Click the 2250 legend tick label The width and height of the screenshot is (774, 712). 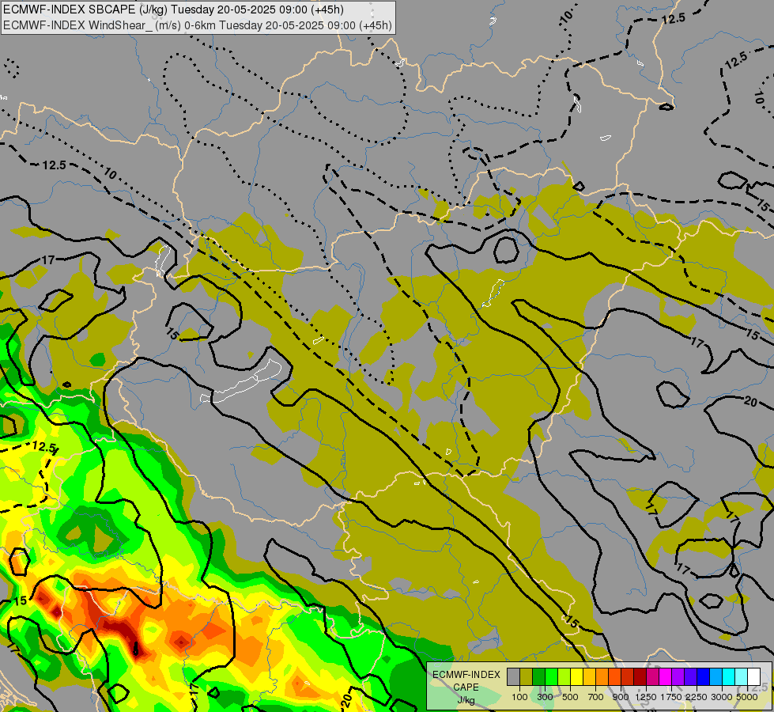tap(696, 697)
